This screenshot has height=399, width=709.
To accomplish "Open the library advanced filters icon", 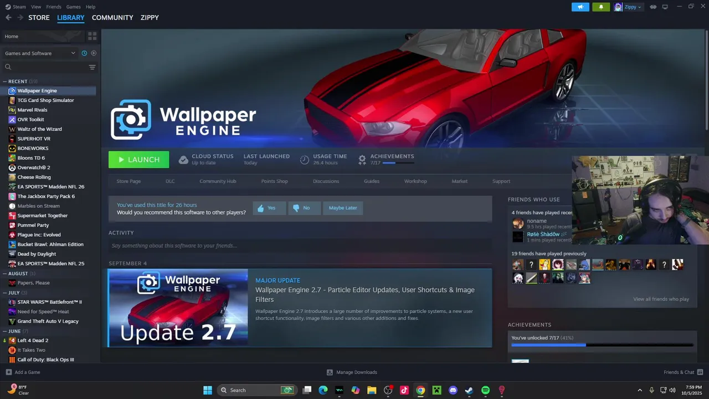I will click(x=92, y=67).
